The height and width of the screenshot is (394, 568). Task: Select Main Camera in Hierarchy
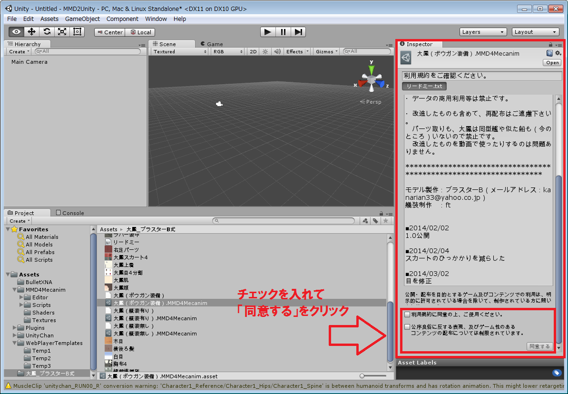click(29, 61)
